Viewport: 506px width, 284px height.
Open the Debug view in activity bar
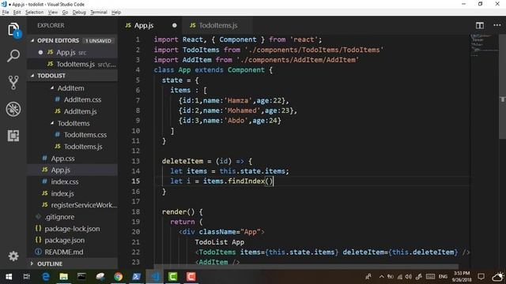point(13,109)
